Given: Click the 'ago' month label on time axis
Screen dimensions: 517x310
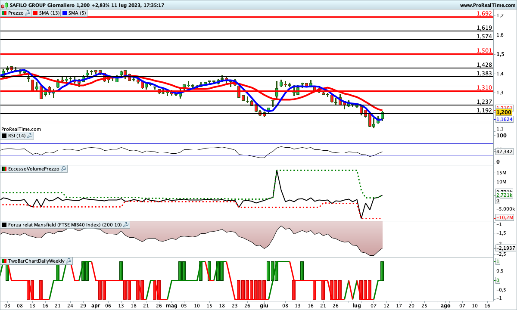Looking at the screenshot, I should pos(445,305).
